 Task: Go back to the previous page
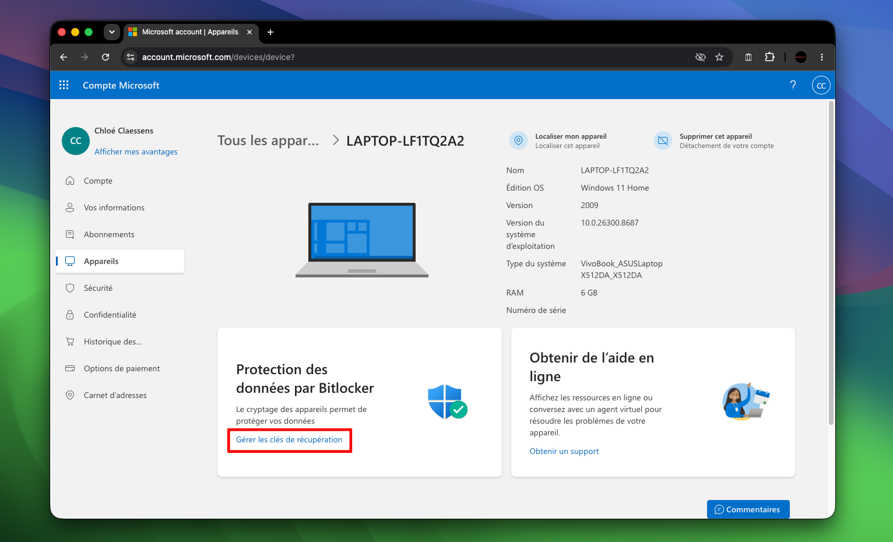pos(64,57)
